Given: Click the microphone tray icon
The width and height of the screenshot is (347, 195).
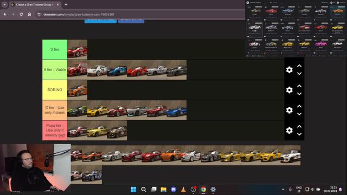Looking at the screenshot, I should (291, 190).
